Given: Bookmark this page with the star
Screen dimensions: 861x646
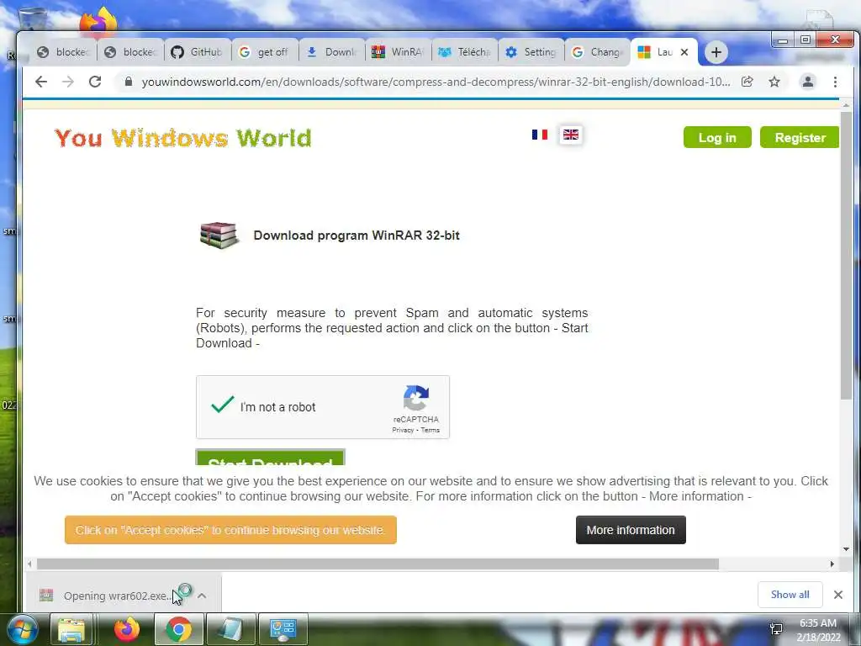Looking at the screenshot, I should (x=774, y=82).
